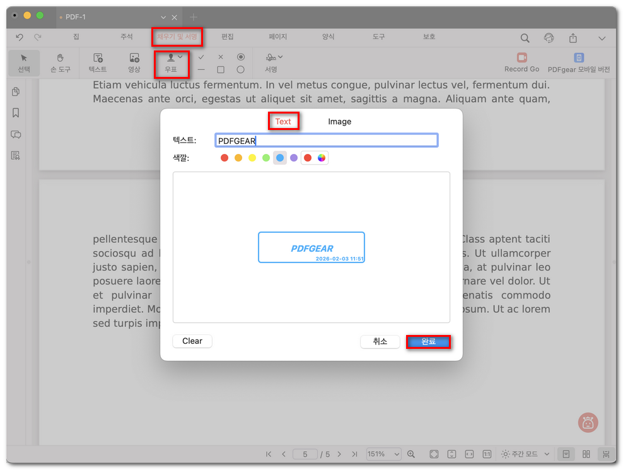Viewport: 623px width, 470px height.
Task: Expand the 우표 stamp dropdown arrow
Action: pos(180,57)
